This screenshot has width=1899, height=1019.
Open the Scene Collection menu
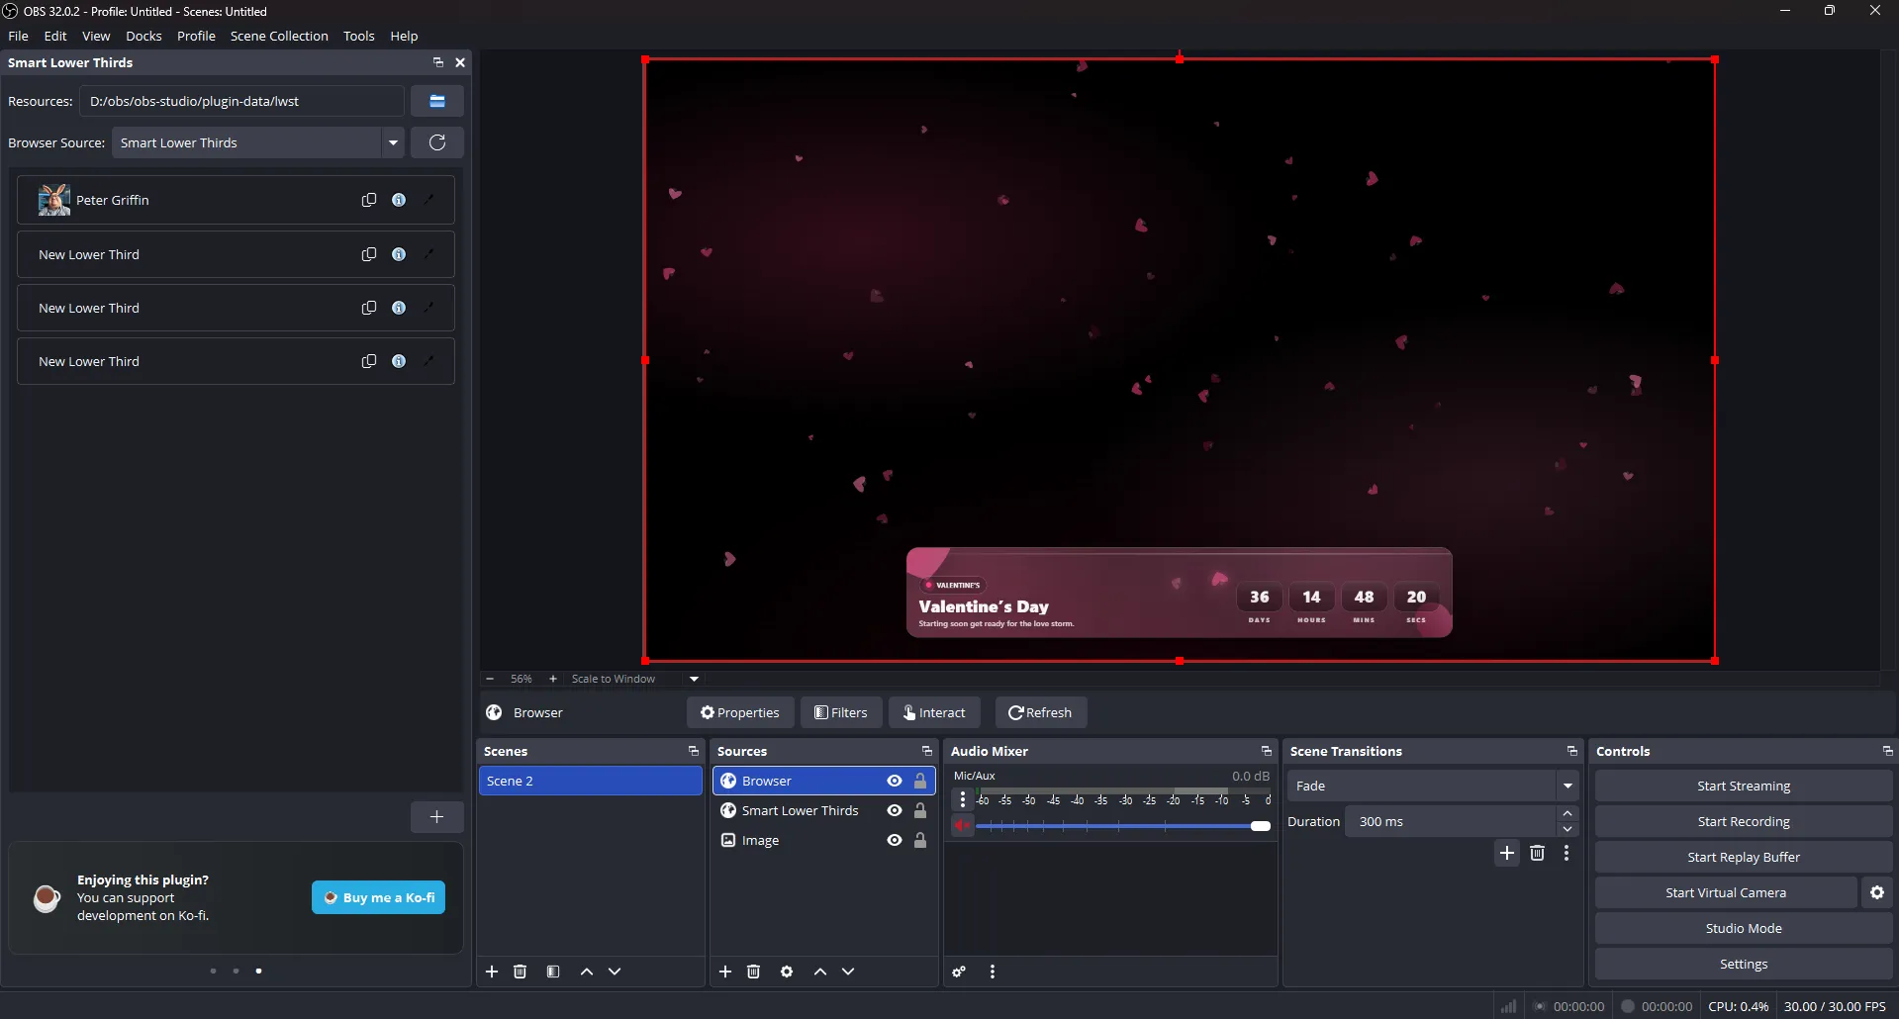pos(279,36)
